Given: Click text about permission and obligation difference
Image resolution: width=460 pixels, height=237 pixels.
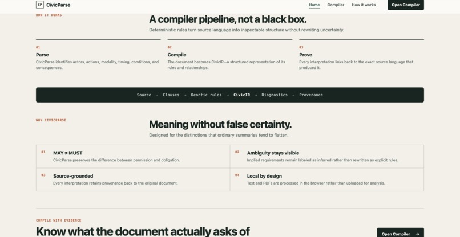Looking at the screenshot, I should pos(116,160).
